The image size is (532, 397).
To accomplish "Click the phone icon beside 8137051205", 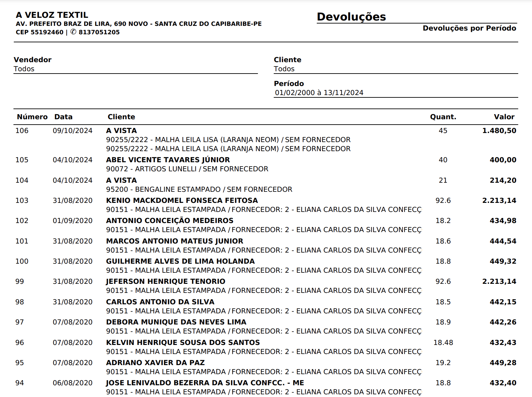I will [73, 32].
